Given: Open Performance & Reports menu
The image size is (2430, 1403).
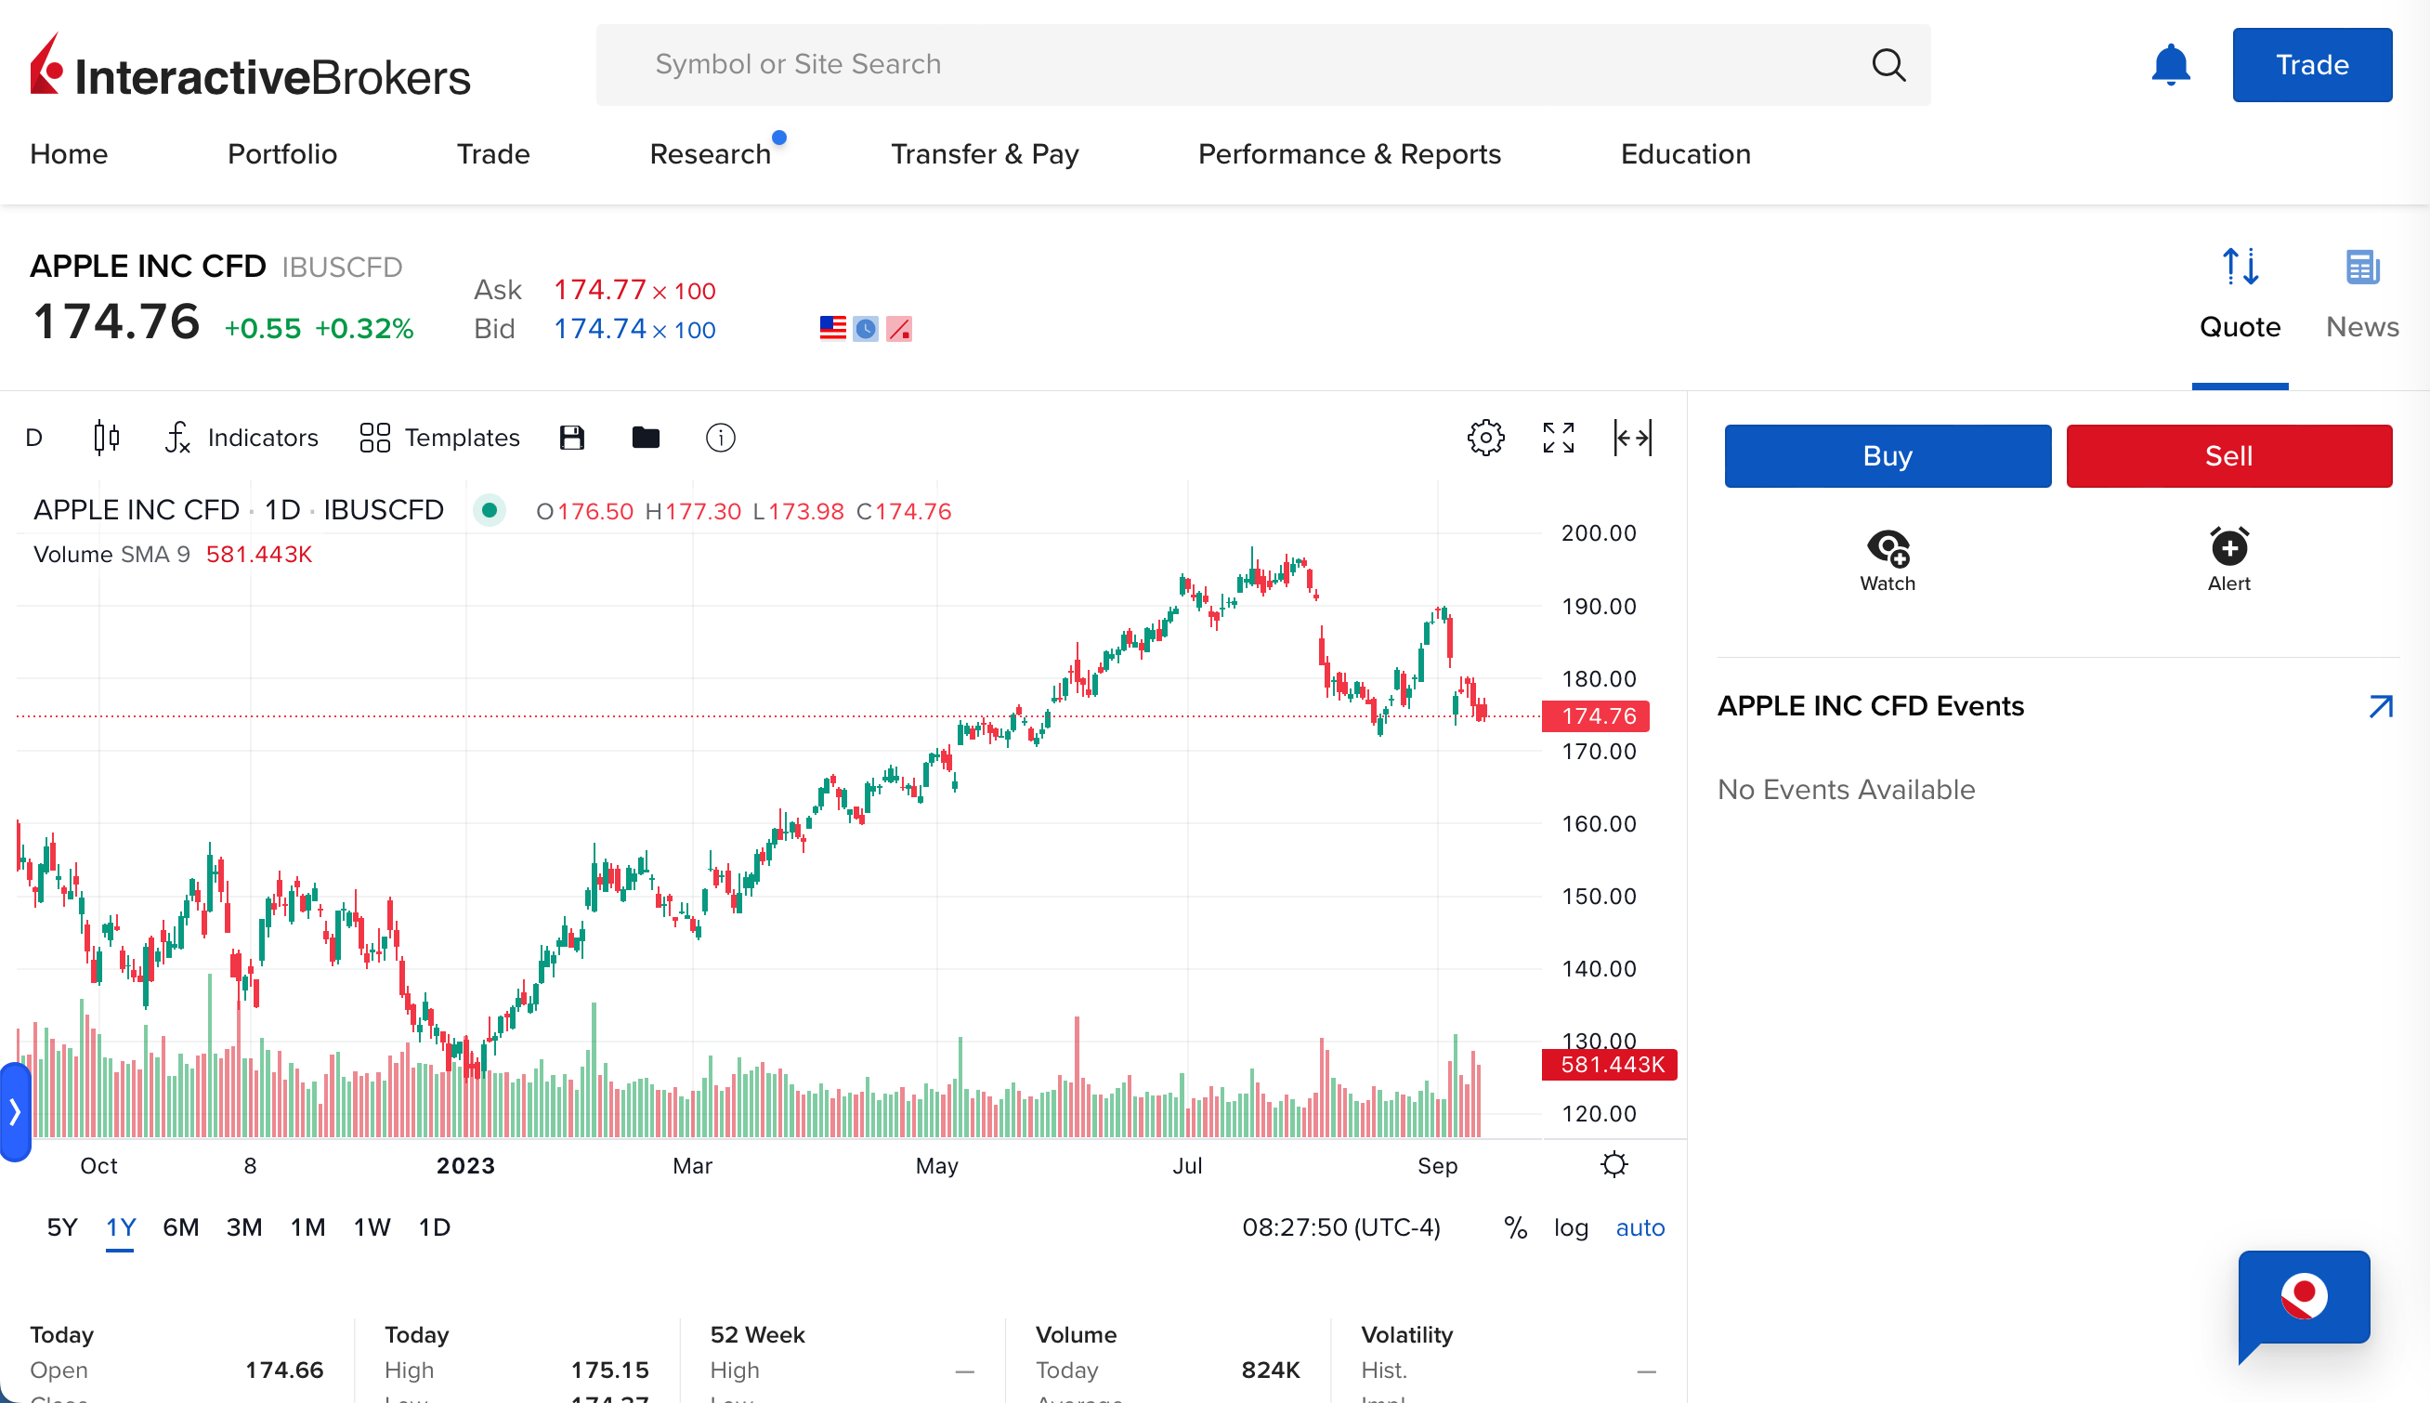Looking at the screenshot, I should tap(1350, 154).
